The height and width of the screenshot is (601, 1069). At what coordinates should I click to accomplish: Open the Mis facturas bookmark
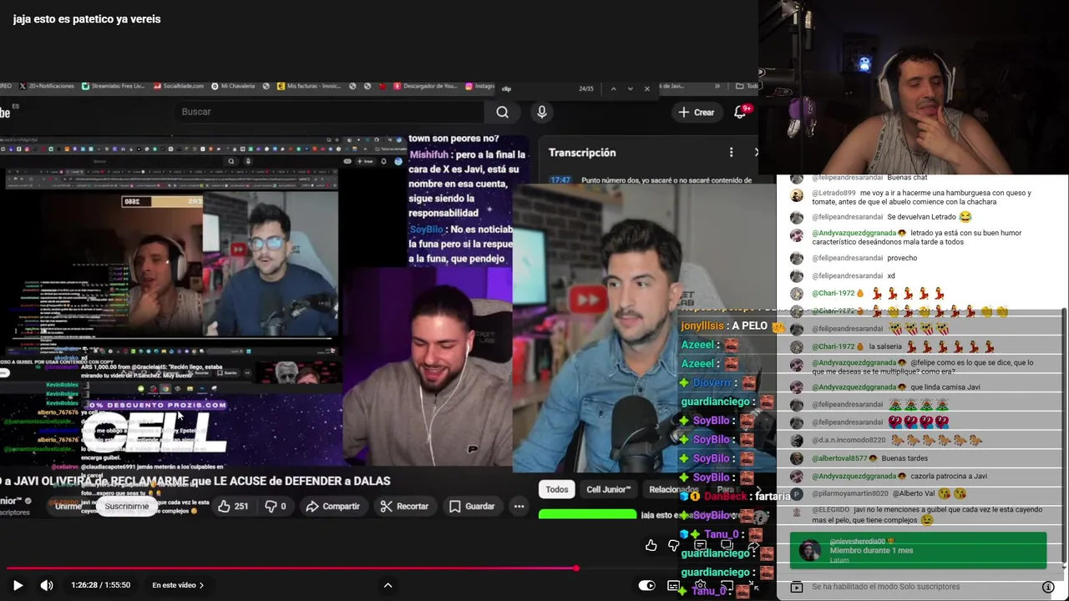coord(307,86)
